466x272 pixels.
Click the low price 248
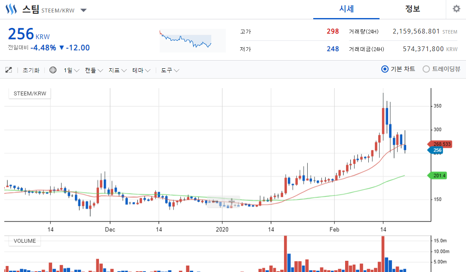333,49
